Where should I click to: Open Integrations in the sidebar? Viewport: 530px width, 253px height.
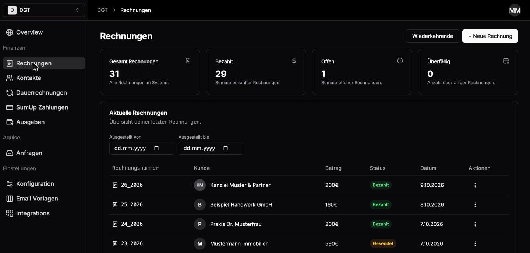coord(44,213)
